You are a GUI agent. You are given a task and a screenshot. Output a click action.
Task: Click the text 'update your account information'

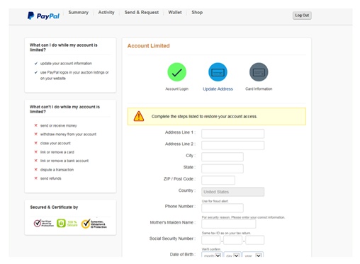click(x=66, y=64)
